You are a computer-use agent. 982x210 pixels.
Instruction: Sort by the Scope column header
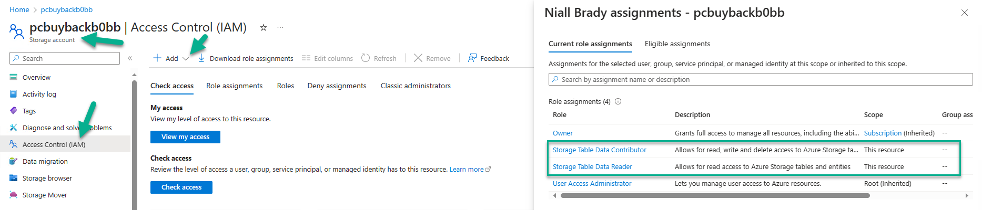pyautogui.click(x=874, y=114)
